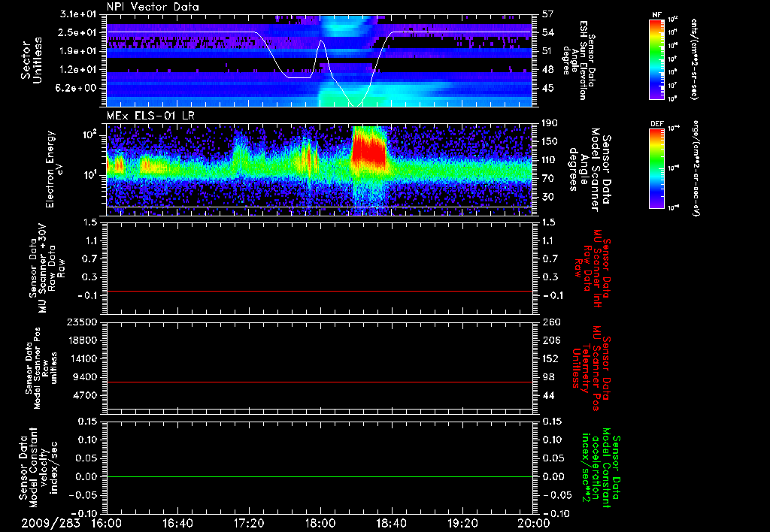This screenshot has height=532, width=770.
Task: Click the "2009/283" date label
Action: click(x=50, y=523)
